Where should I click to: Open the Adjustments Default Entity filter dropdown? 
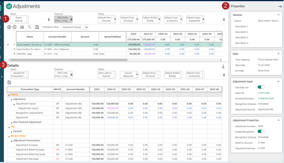click(159, 19)
